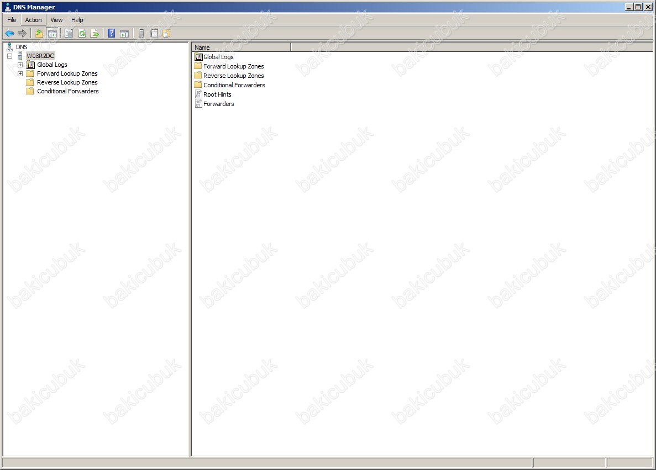Image resolution: width=656 pixels, height=470 pixels.
Task: Click the DNS Manager title bar icon
Action: (x=8, y=7)
